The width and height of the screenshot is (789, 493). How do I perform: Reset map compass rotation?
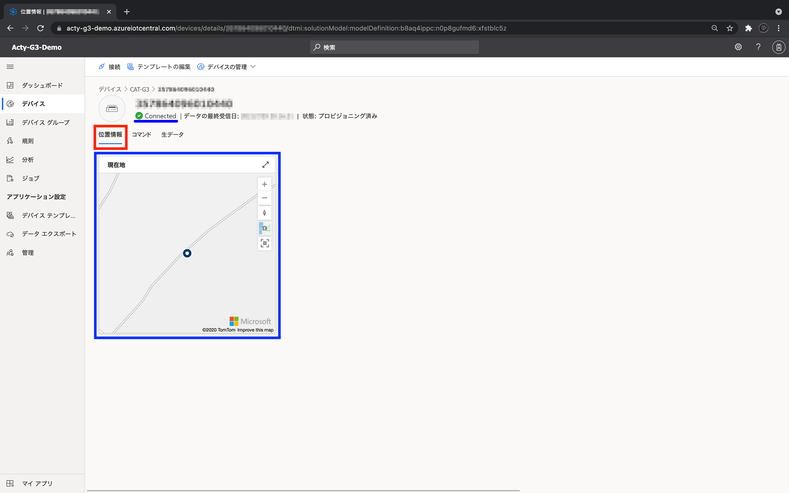pos(264,213)
